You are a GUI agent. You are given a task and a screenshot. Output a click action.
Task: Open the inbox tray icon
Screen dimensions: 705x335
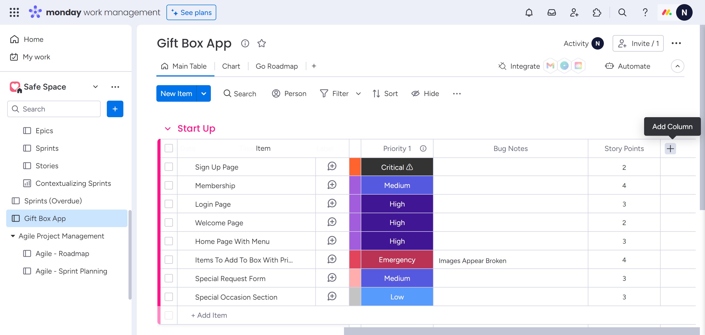tap(551, 12)
